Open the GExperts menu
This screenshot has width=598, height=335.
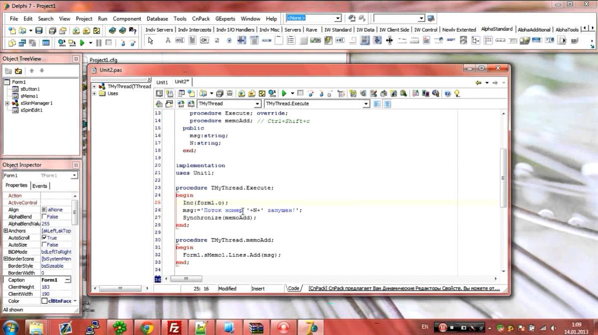coord(225,18)
